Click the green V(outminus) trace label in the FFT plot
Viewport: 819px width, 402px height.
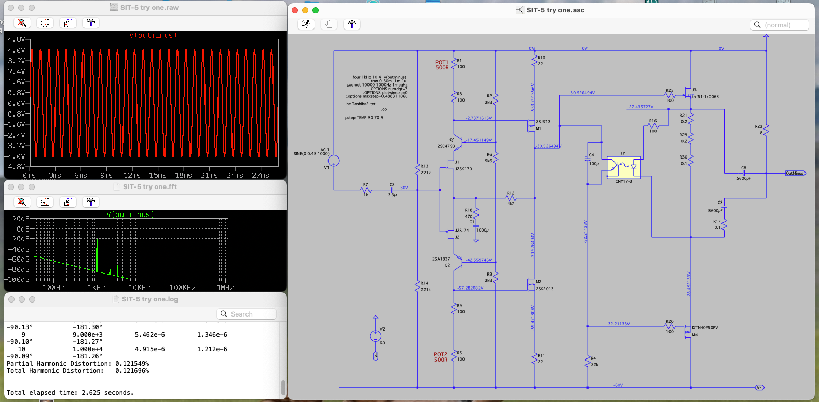tap(130, 214)
